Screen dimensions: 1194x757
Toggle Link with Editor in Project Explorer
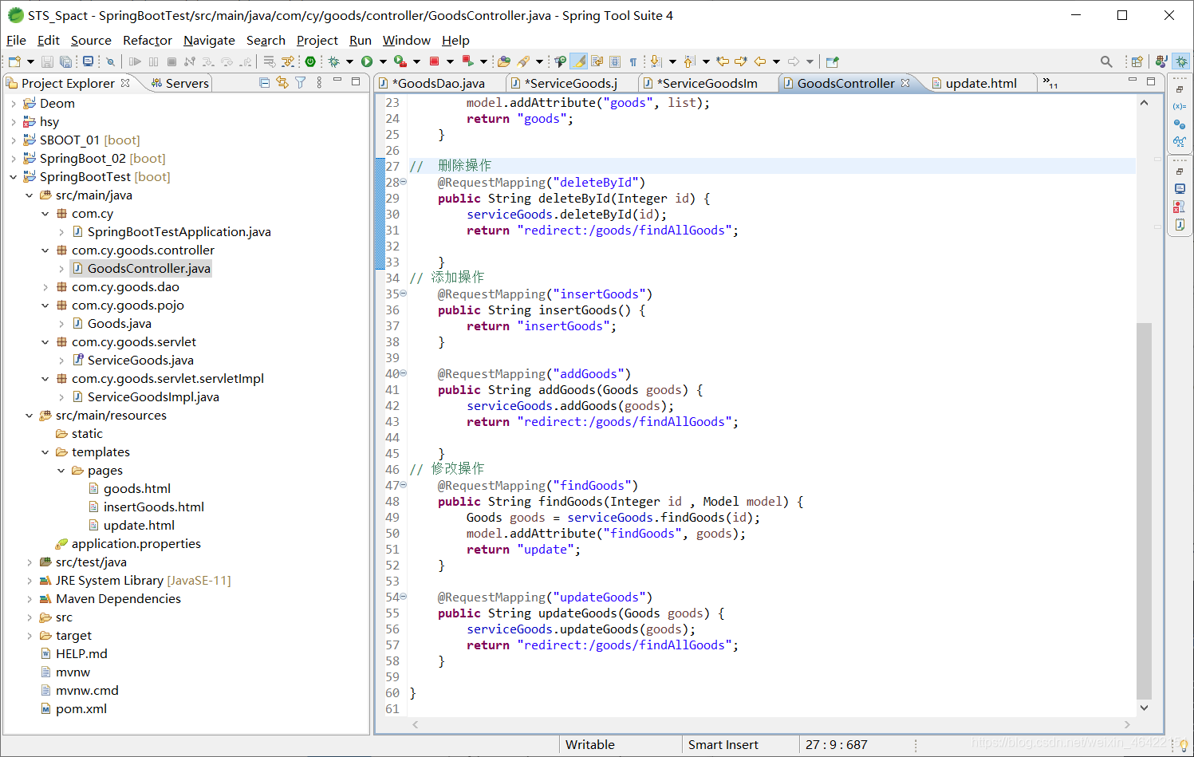tap(282, 82)
